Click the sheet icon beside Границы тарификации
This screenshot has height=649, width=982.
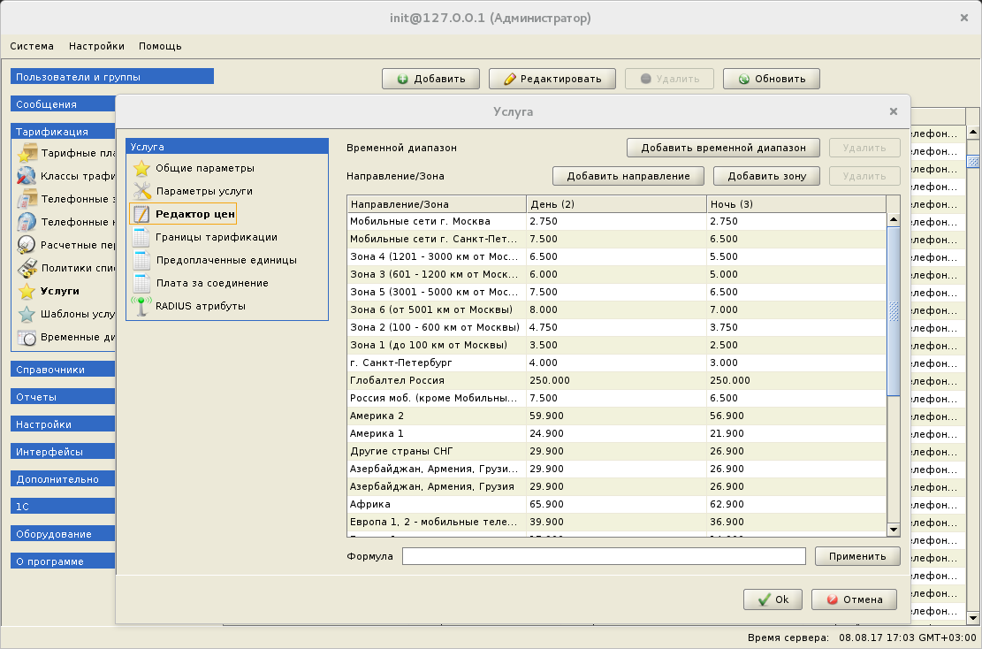pyautogui.click(x=141, y=237)
